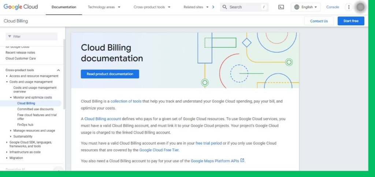Open the Cloud Billing account link
This screenshot has width=375, height=177.
click(103, 119)
